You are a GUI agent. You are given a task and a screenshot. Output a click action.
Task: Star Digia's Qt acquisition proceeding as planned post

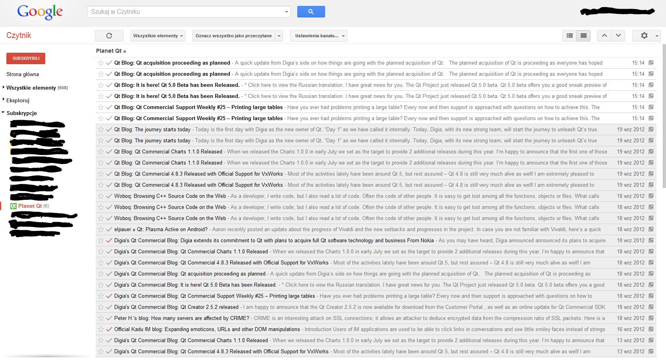(x=101, y=274)
